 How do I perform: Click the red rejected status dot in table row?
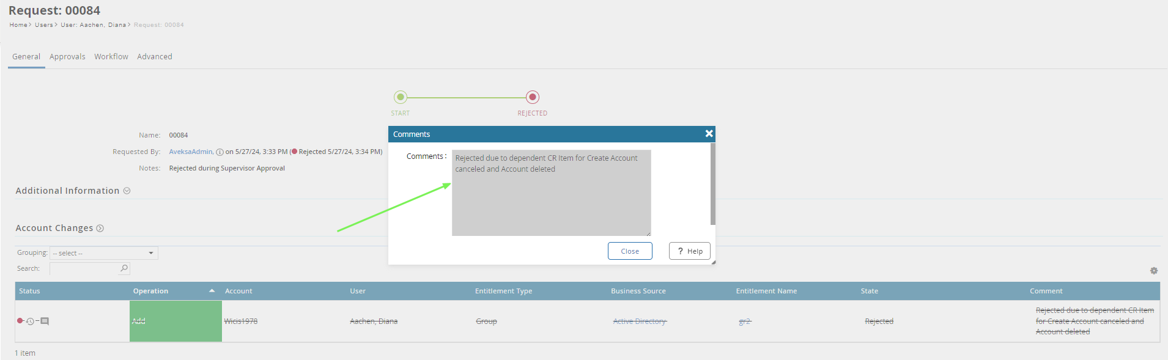(x=20, y=320)
